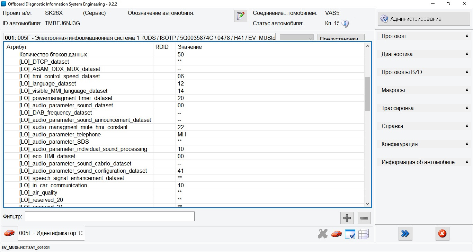
Task: Click value 12 of language_dataset
Action: 181,83
